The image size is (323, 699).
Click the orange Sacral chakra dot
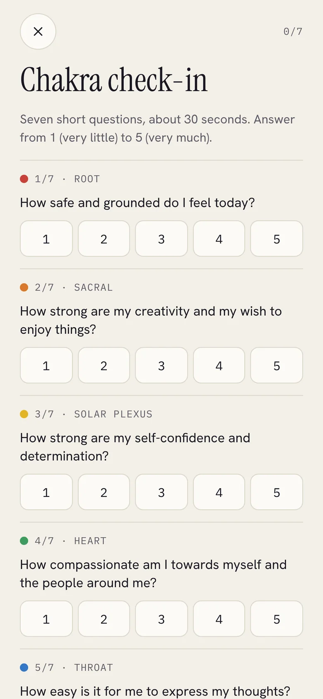pos(24,287)
